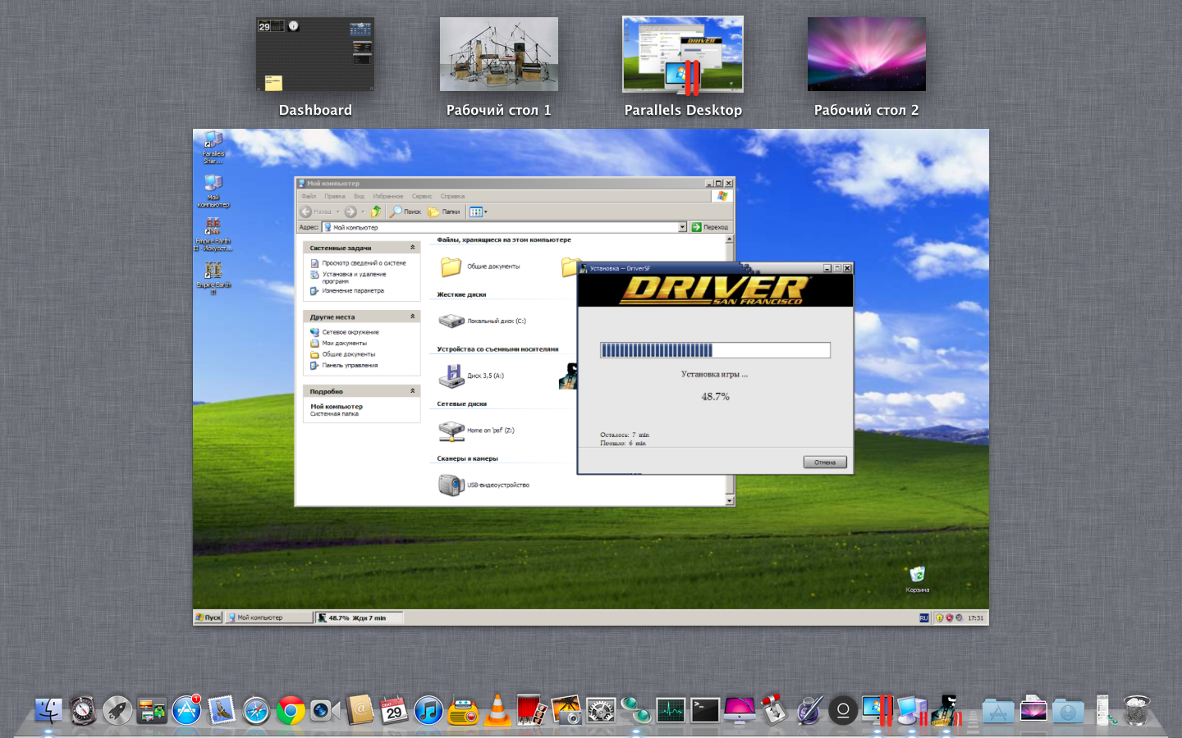The height and width of the screenshot is (738, 1182).
Task: Collapse the Системные задачи panel
Action: 412,248
